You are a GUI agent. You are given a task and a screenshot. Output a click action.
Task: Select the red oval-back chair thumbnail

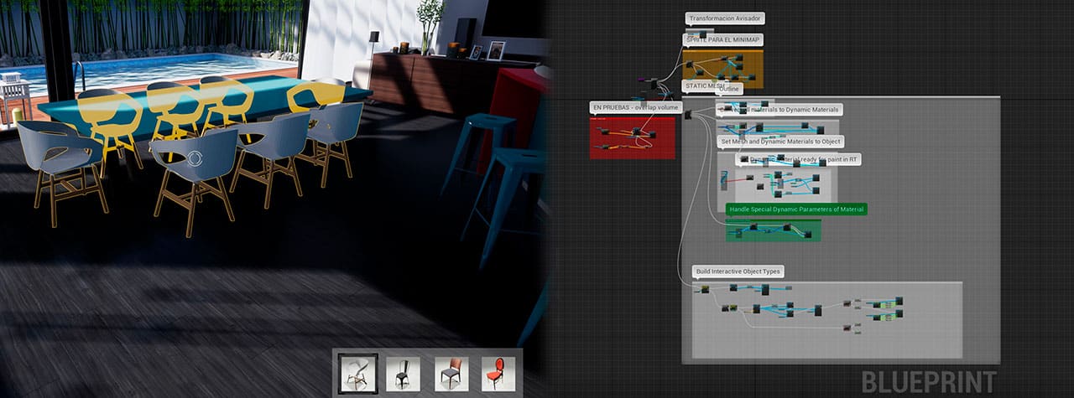click(498, 373)
